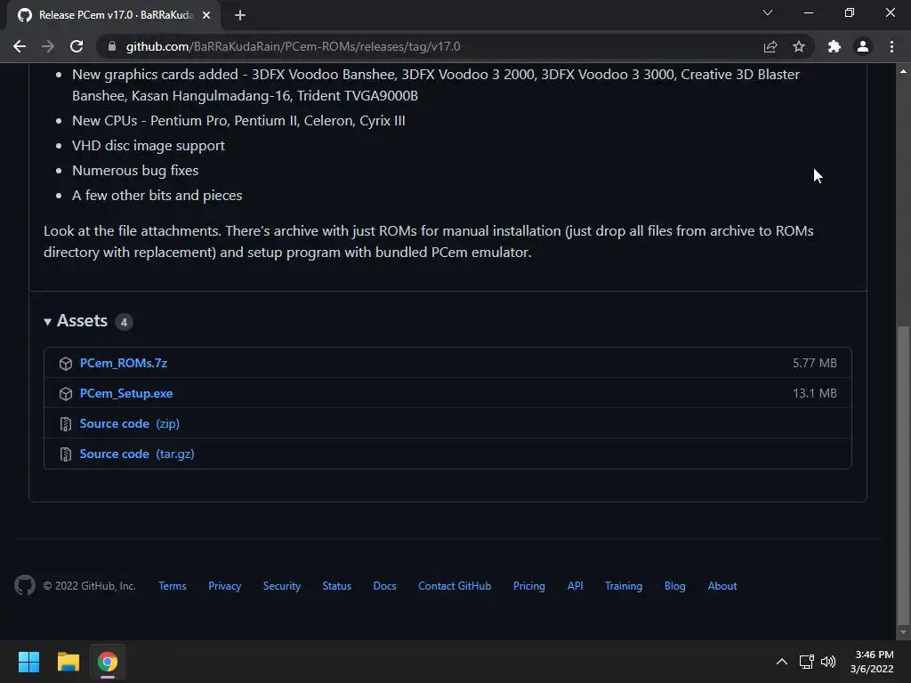The height and width of the screenshot is (683, 911).
Task: Open the Windows Start menu
Action: [x=28, y=662]
